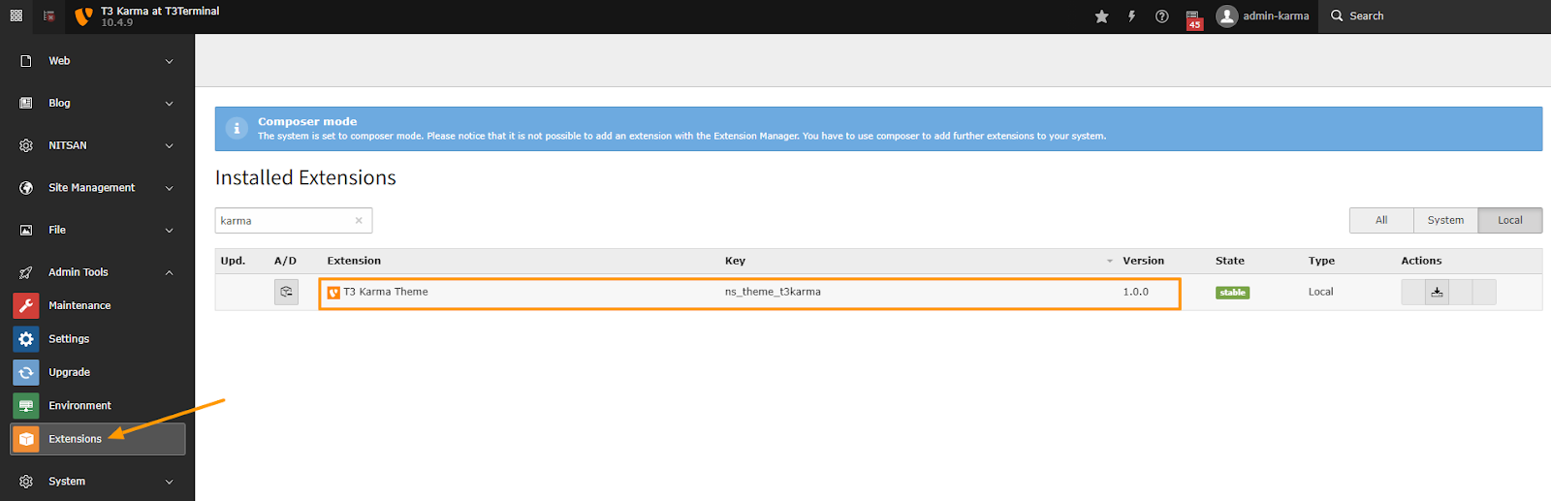Click the page tree toggle icon
Screen dimensions: 1551x501
tap(49, 16)
